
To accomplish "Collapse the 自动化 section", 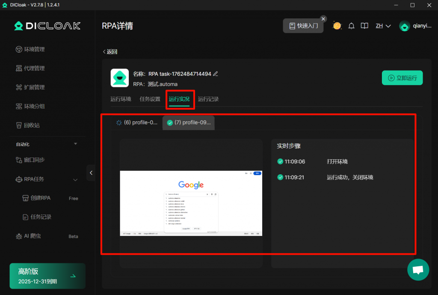I will point(76,144).
